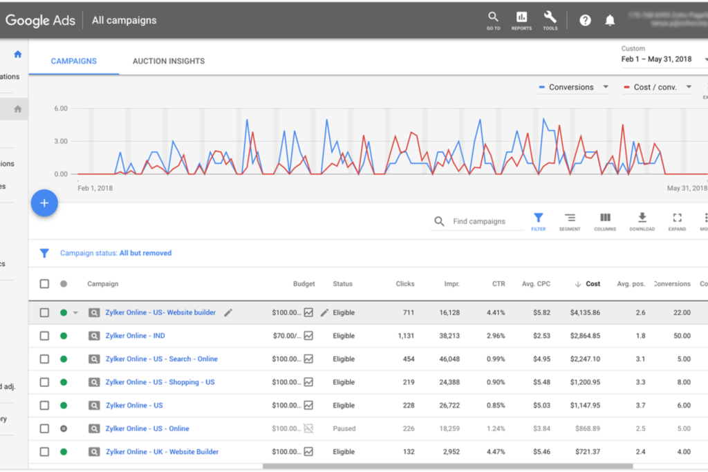Click the blue plus new campaign button
708x472 pixels.
(44, 202)
